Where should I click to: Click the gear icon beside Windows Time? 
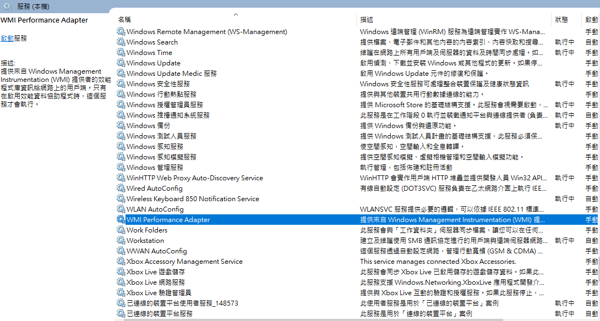(x=121, y=52)
